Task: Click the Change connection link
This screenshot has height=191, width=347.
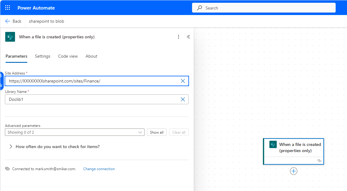Action: pos(99,169)
